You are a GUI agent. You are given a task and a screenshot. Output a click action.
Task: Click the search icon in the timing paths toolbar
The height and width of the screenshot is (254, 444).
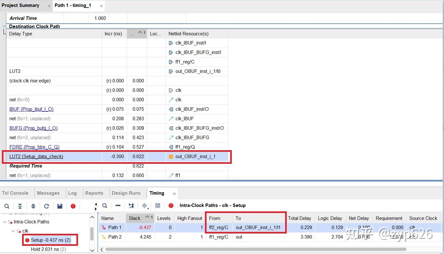point(7,206)
